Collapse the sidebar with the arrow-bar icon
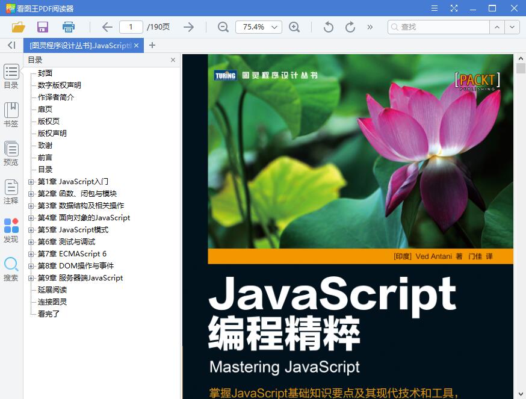The image size is (526, 399). pos(12,45)
